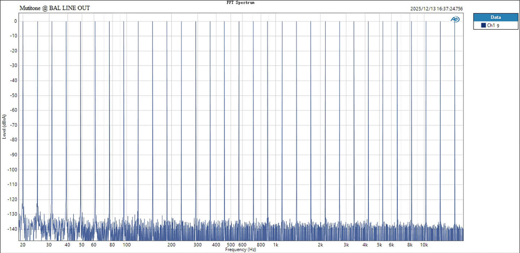Click the 2k label on the frequency axis
This screenshot has height=253, width=520.
pos(320,245)
